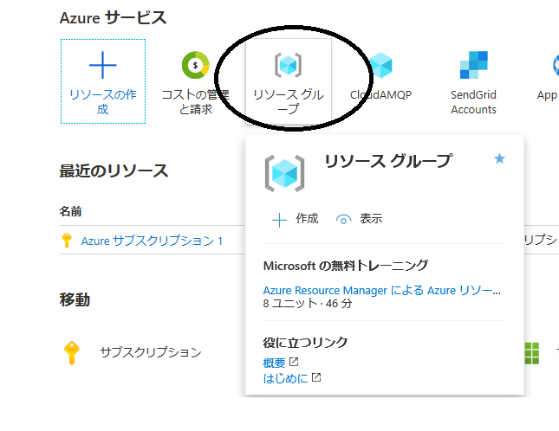
Task: Click the リソースの作成 label text
Action: point(102,102)
